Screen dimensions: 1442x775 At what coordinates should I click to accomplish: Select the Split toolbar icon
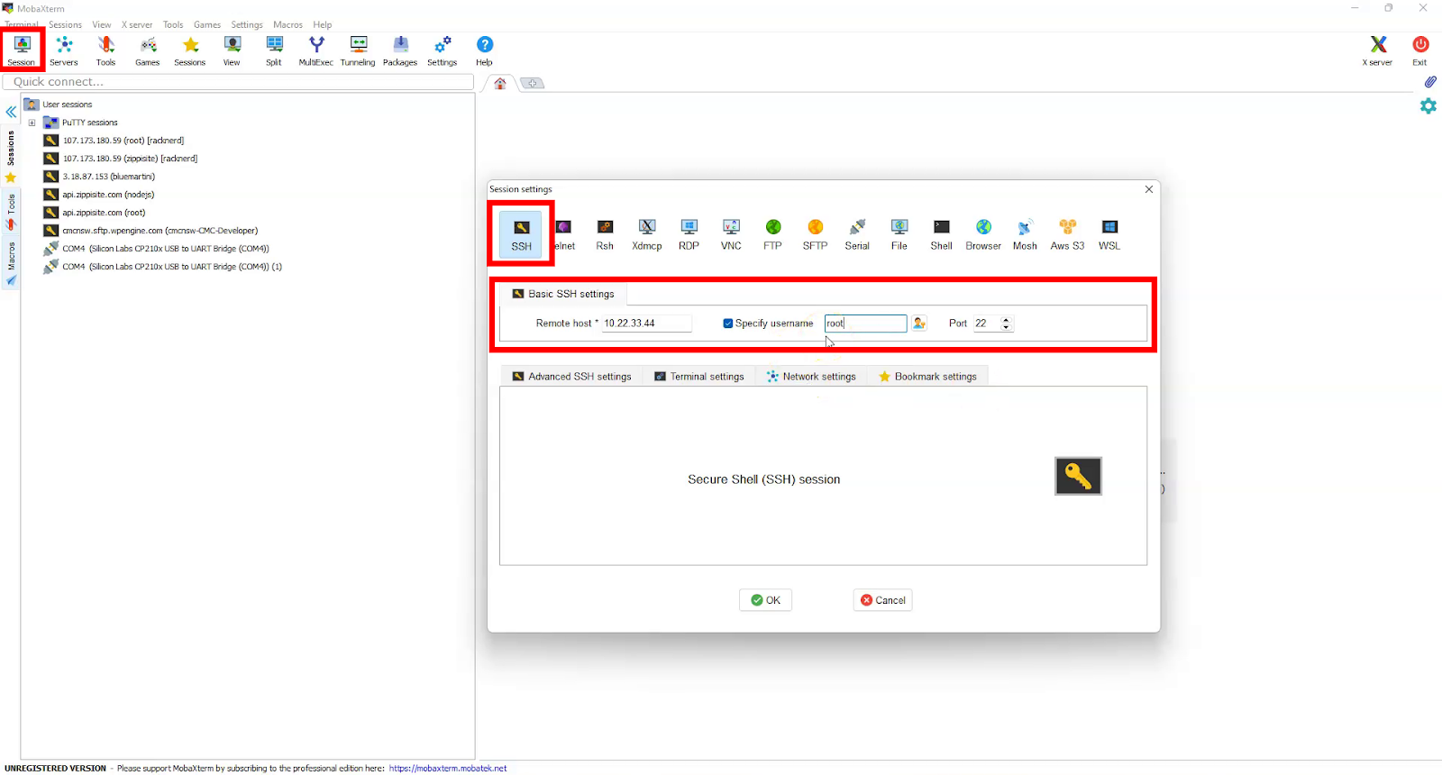[274, 50]
